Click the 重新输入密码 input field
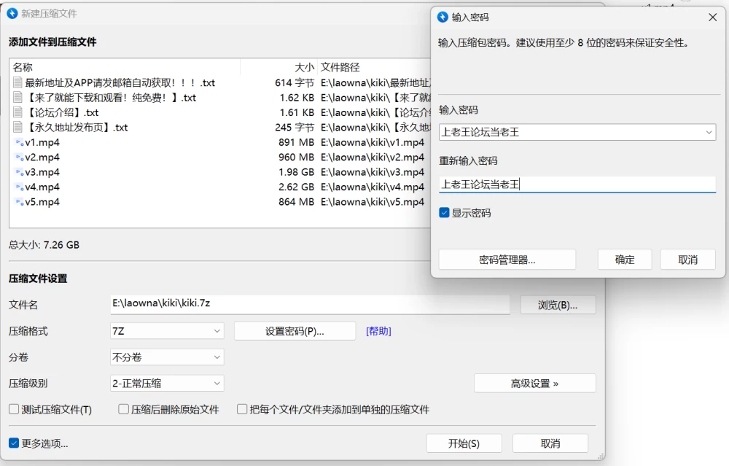 pos(577,185)
